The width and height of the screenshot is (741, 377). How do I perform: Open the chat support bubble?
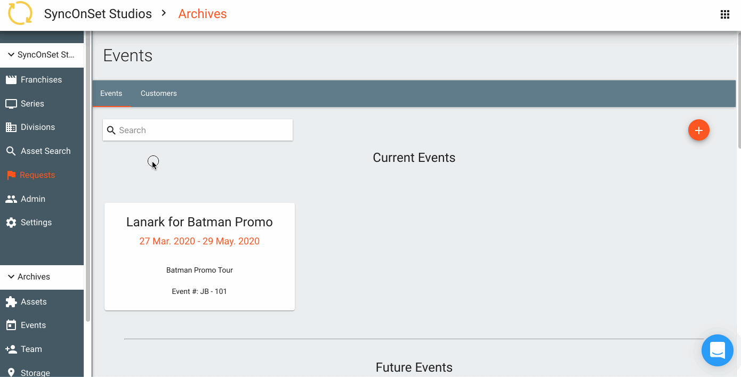coord(718,350)
